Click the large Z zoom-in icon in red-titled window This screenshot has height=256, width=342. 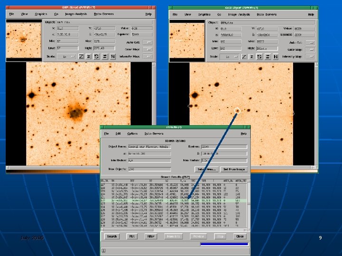point(81,56)
